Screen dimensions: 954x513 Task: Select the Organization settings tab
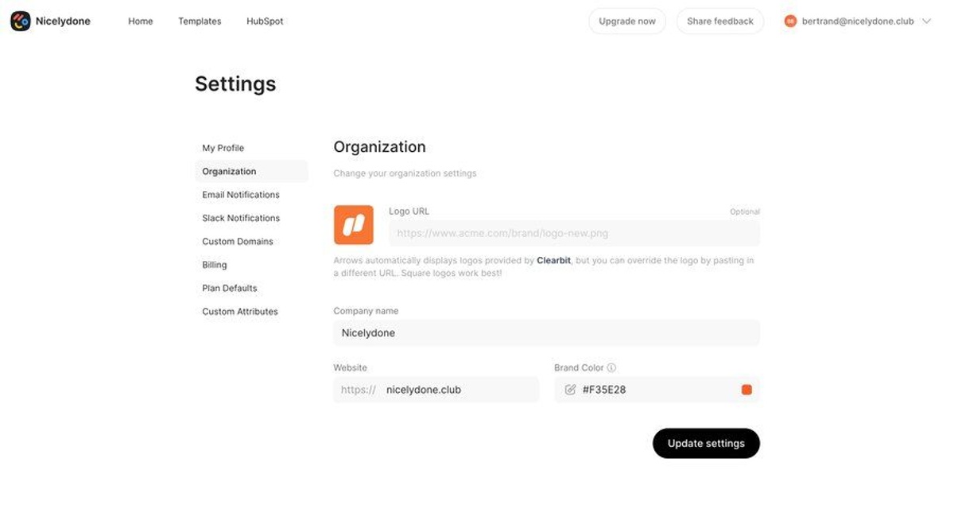click(x=251, y=171)
